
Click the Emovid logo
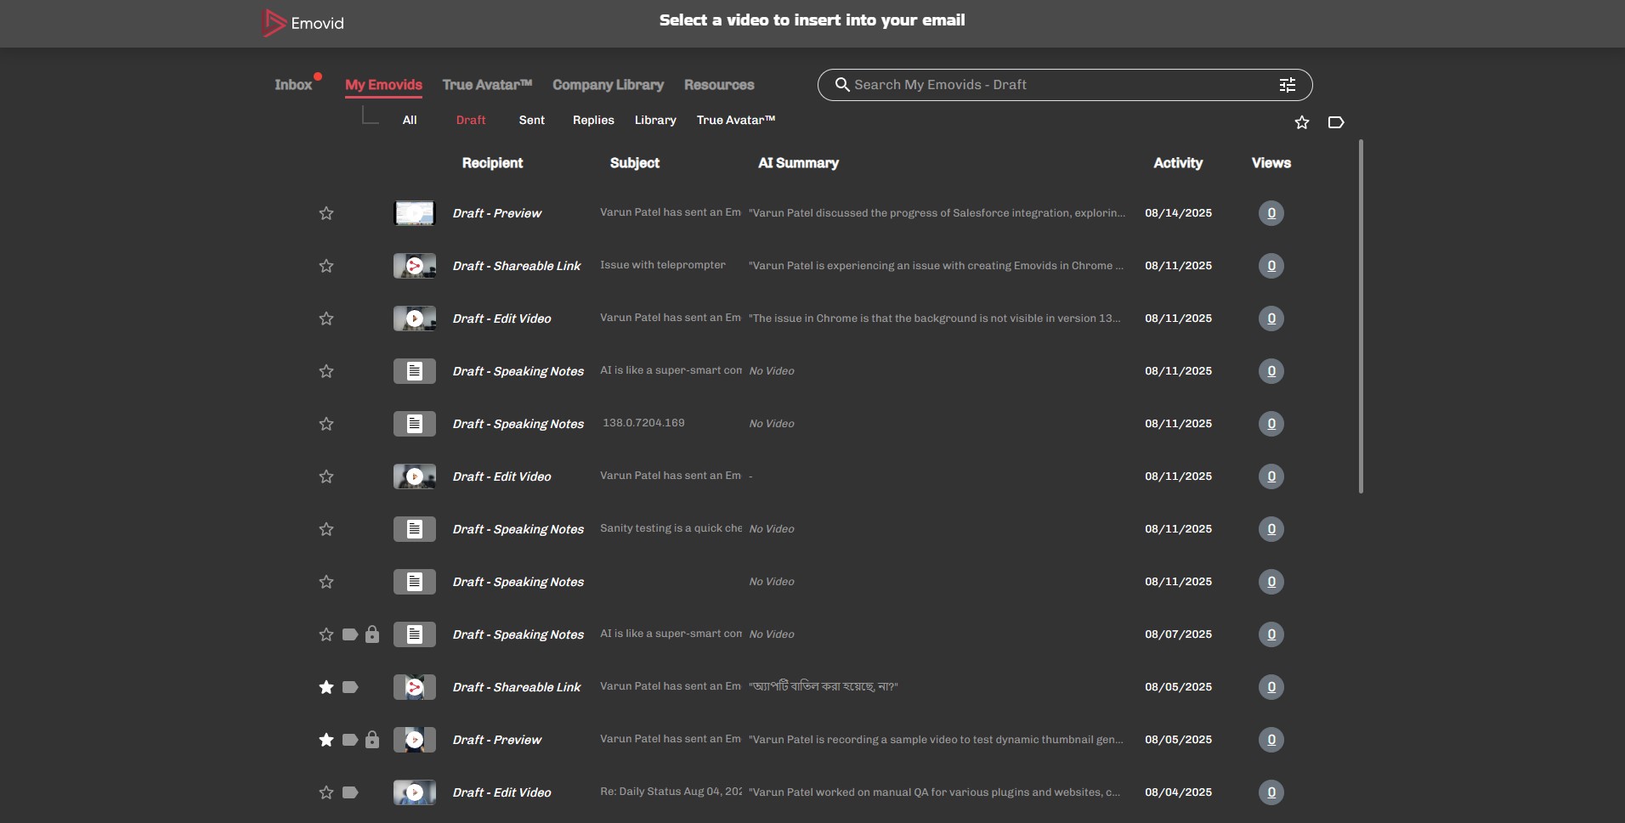point(303,23)
